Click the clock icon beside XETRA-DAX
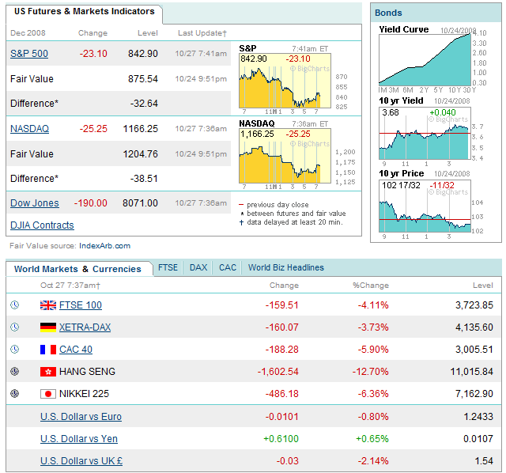 pyautogui.click(x=14, y=327)
